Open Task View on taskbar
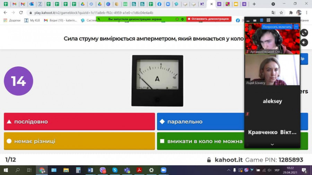Image resolution: width=312 pixels, height=175 pixels. point(29,170)
